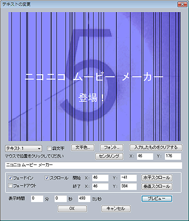Click the 文字色 text color button
This screenshot has width=189, height=221.
83,148
